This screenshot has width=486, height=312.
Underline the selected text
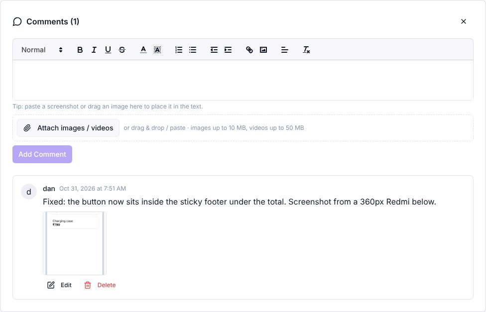pyautogui.click(x=108, y=50)
